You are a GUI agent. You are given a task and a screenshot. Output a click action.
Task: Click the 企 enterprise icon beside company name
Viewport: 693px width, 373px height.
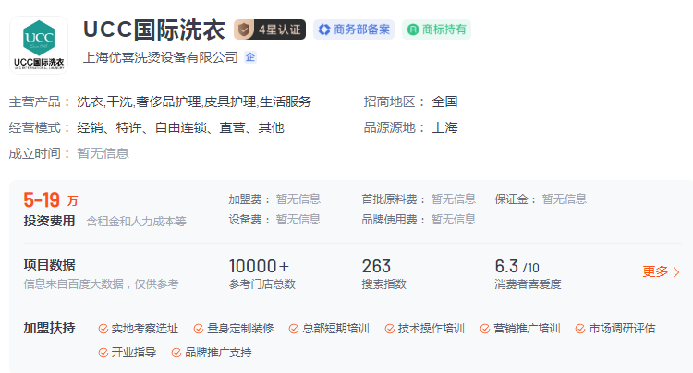[x=250, y=57]
